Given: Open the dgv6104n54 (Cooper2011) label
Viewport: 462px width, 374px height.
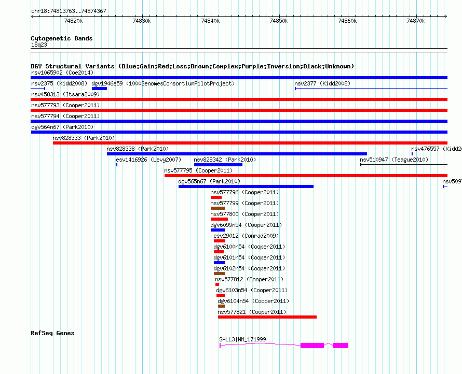Looking at the screenshot, I should click(x=253, y=301).
